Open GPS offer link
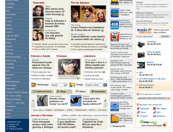The height and width of the screenshot is (132, 173). pyautogui.click(x=141, y=73)
